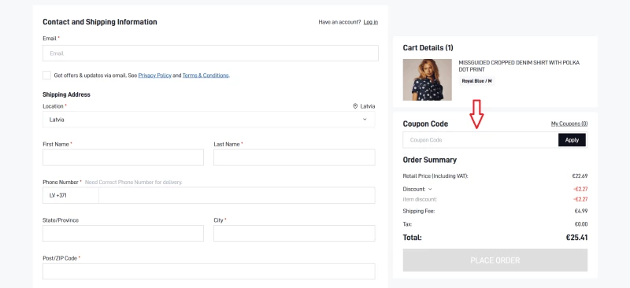Click the Royal Blue / M variant tag
Image resolution: width=630 pixels, height=288 pixels.
(476, 81)
